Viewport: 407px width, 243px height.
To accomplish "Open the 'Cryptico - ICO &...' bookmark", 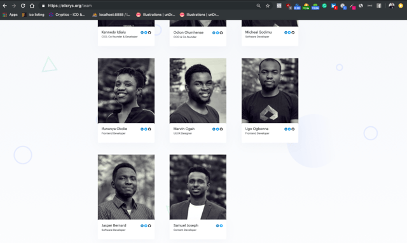I will point(67,15).
